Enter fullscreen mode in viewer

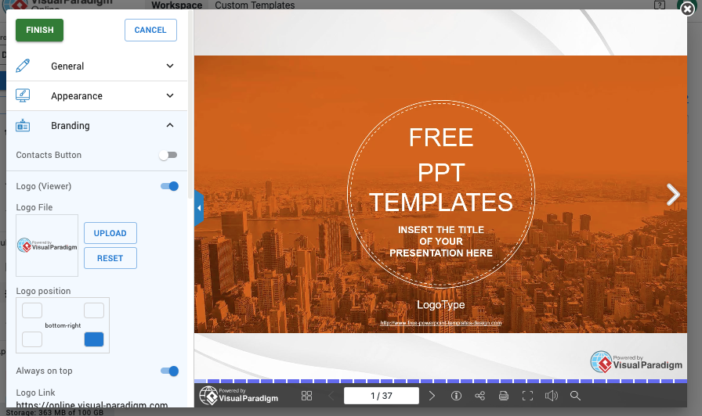coord(527,396)
